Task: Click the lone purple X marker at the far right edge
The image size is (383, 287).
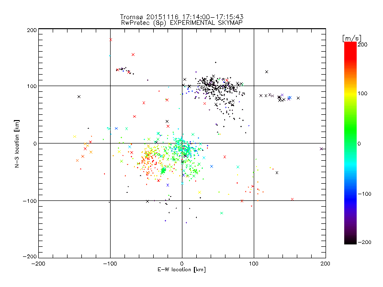Action: 321,149
